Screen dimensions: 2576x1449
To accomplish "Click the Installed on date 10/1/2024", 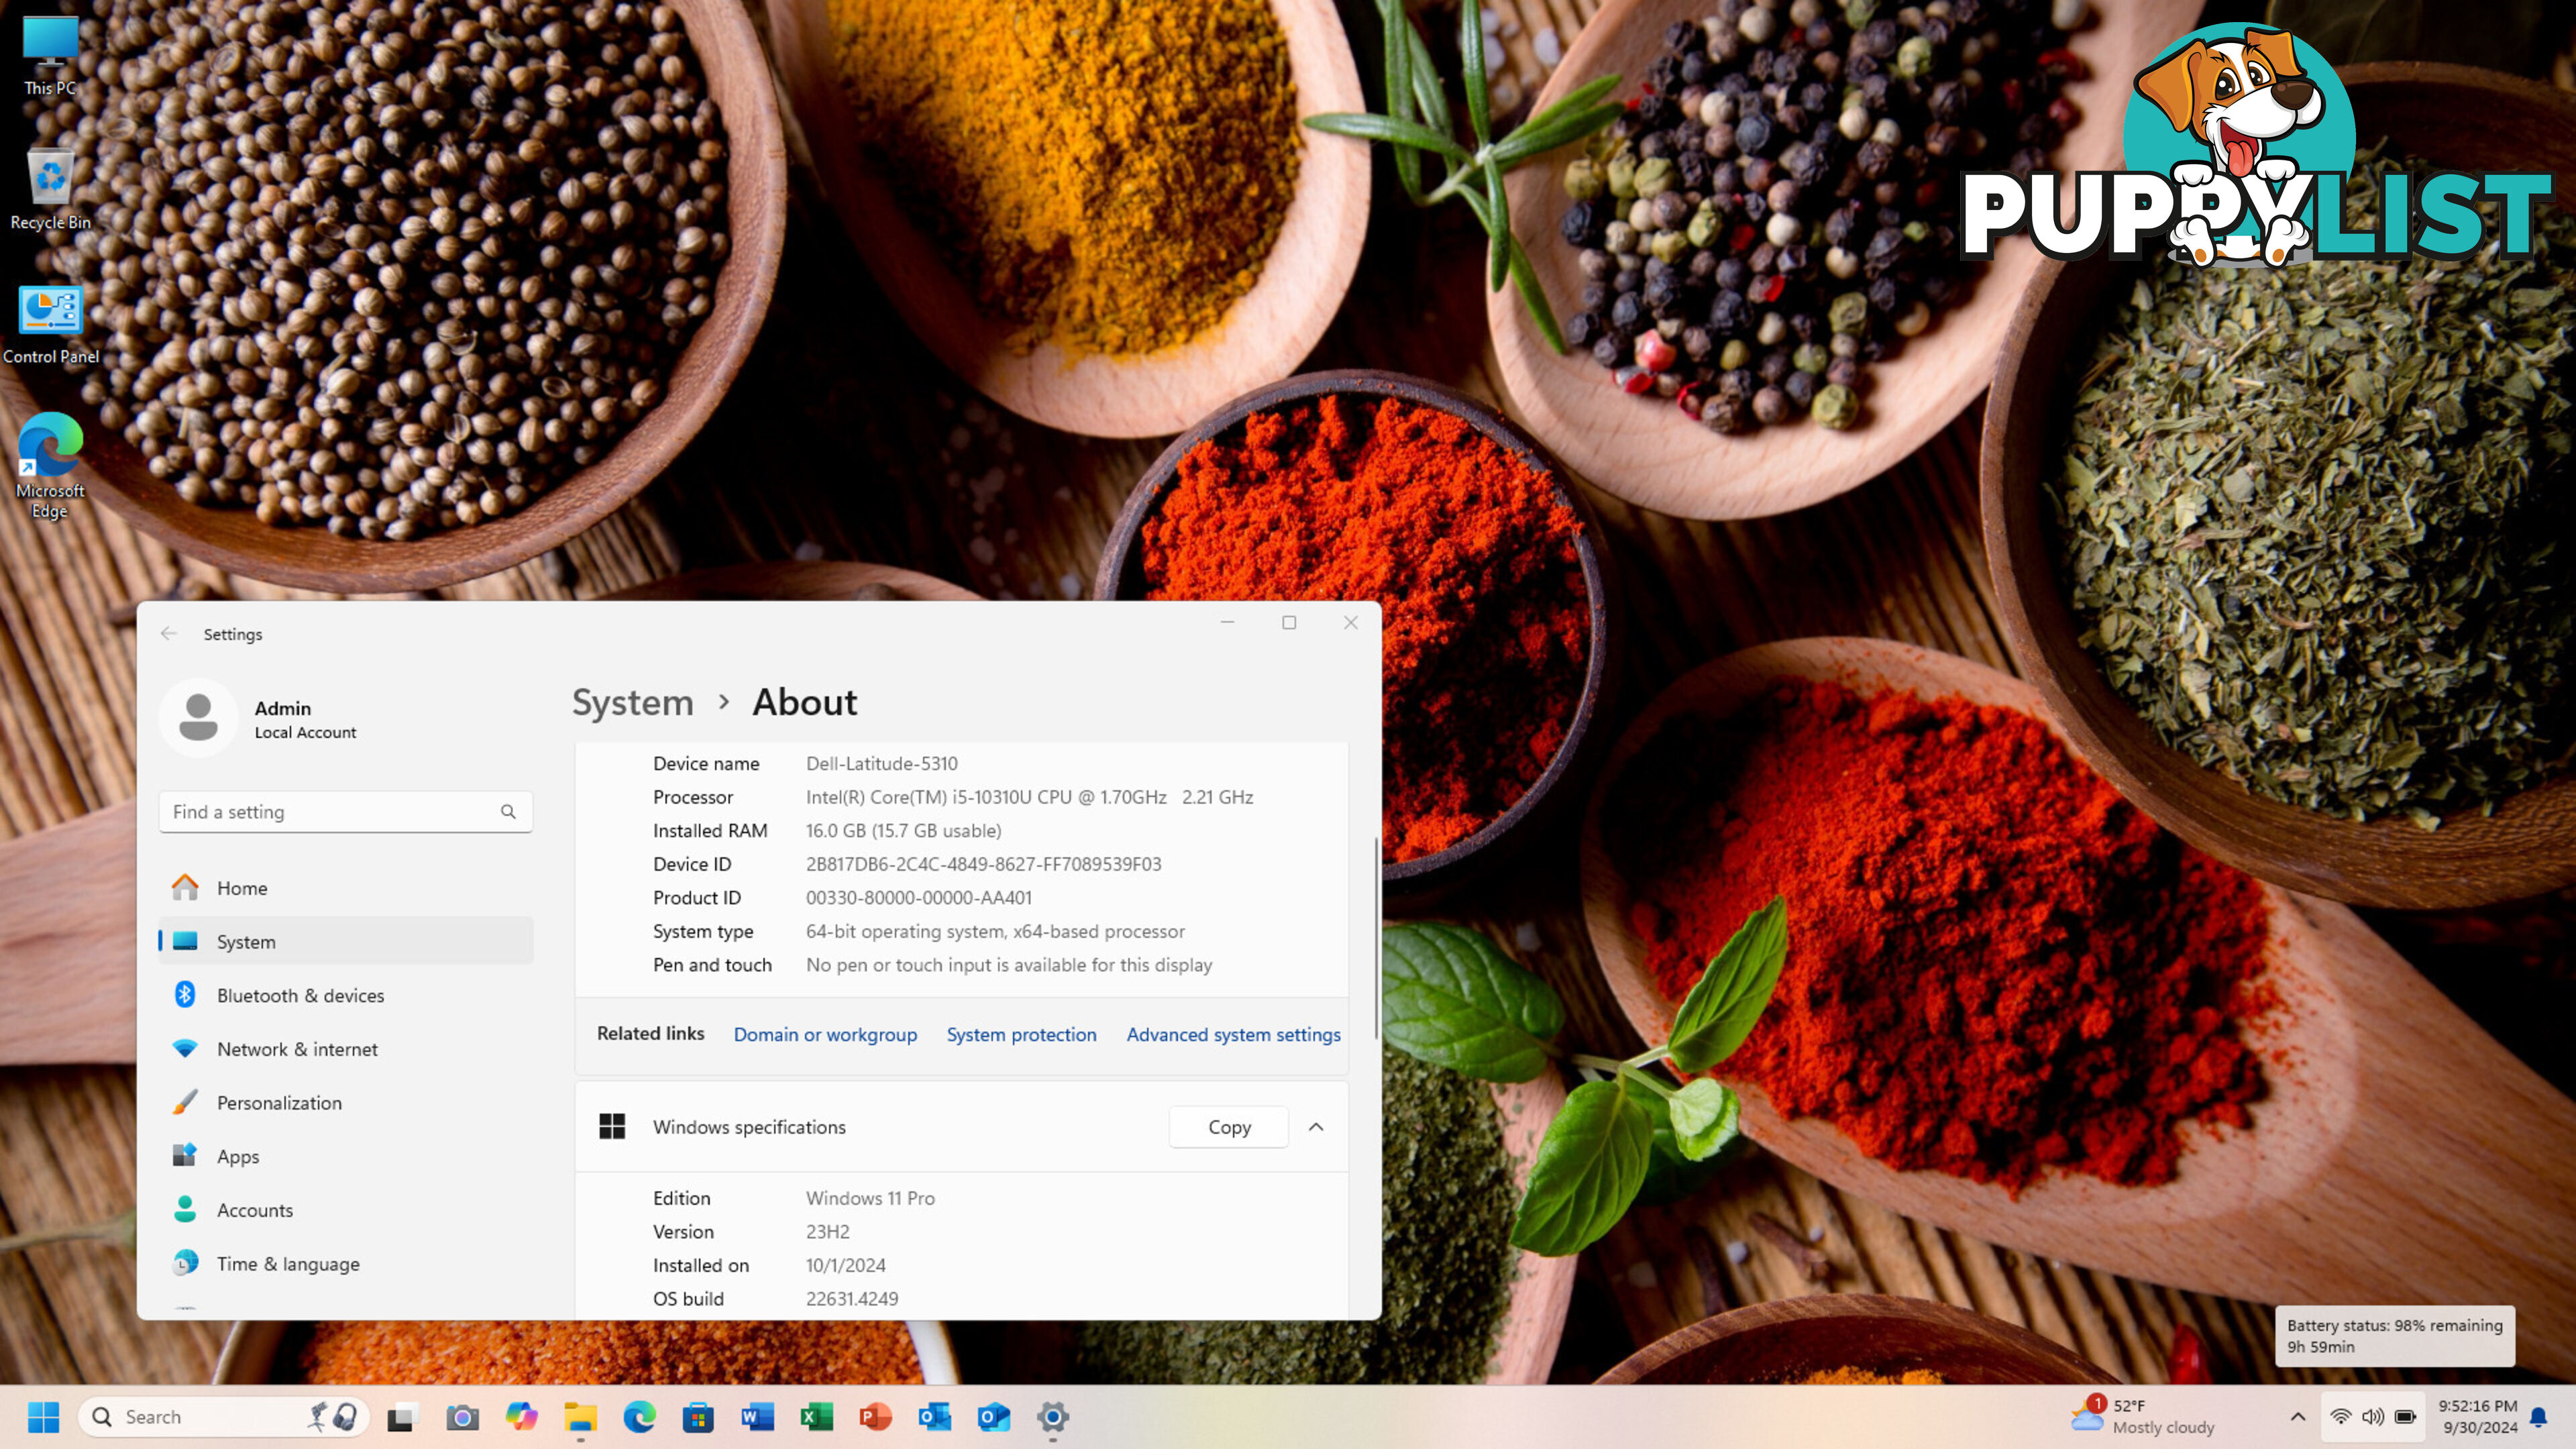I will tap(845, 1265).
